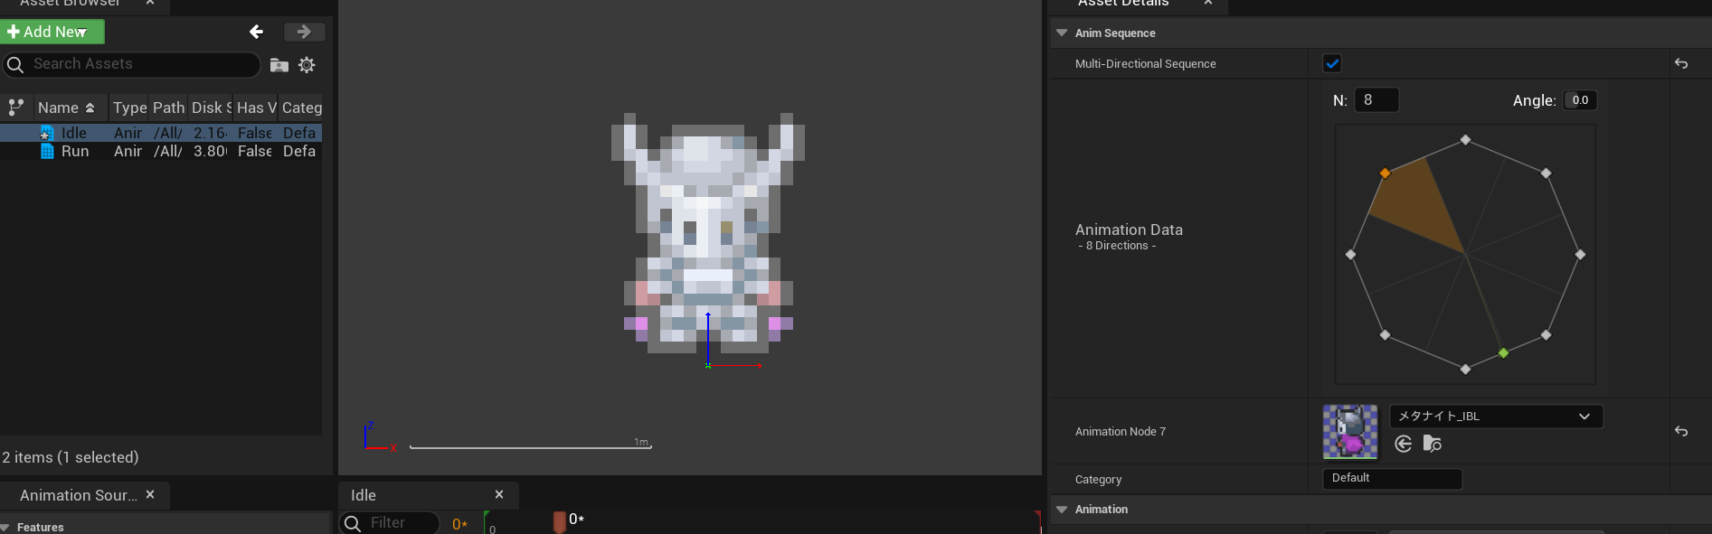Click the green diamond marker on the octagon
1712x534 pixels.
pyautogui.click(x=1503, y=353)
